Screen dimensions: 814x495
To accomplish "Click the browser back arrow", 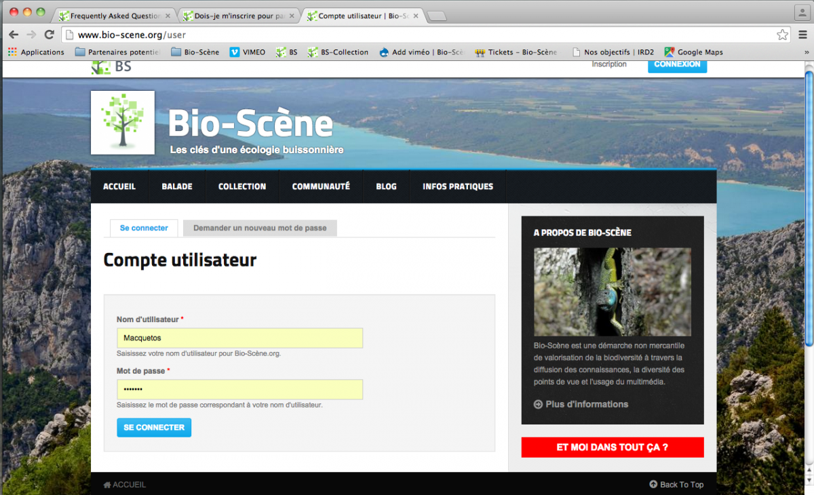I will (x=14, y=35).
